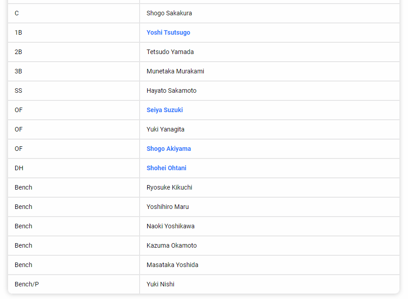Screen dimensions: 408x299
Task: Click the SS position cell
Action: 18,91
